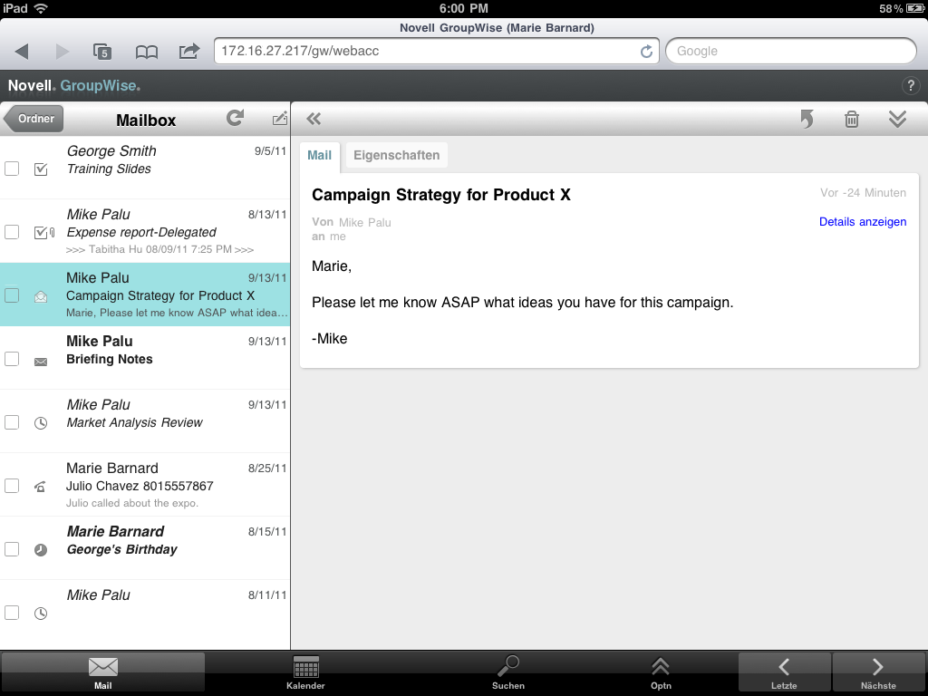Select the checkbox for Training Slides

click(x=12, y=169)
